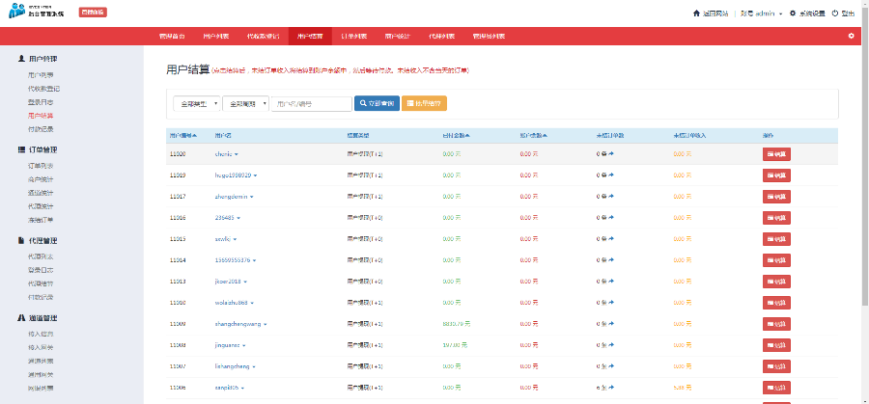This screenshot has height=404, width=869.
Task: Click the red settle button in row 11020
Action: click(x=776, y=154)
